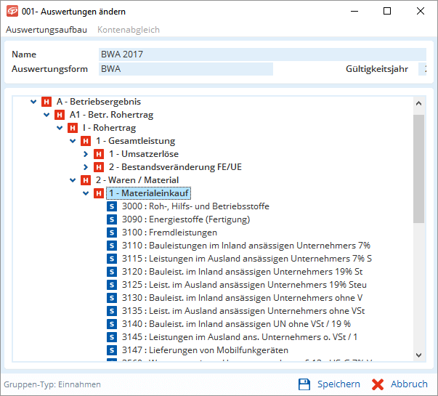Expand the 1 - Umsatzerlöse node
Image resolution: width=438 pixels, height=396 pixels.
click(x=86, y=154)
